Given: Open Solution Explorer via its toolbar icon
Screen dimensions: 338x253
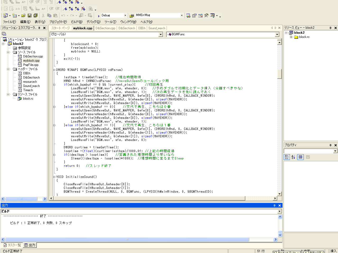Looking at the screenshot, I should (188, 16).
